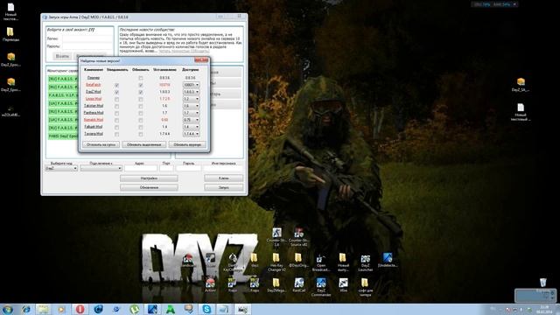Open the DayZ KeyChanger desktop shortcut
This screenshot has height=315, width=560.
point(233,262)
